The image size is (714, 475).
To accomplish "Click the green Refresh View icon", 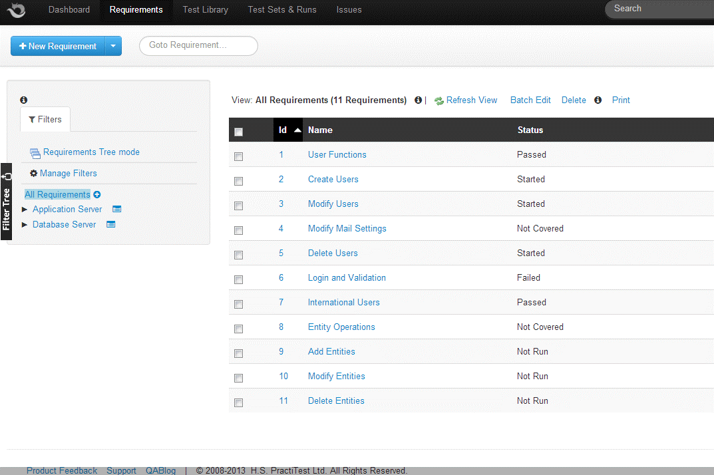I will point(439,100).
